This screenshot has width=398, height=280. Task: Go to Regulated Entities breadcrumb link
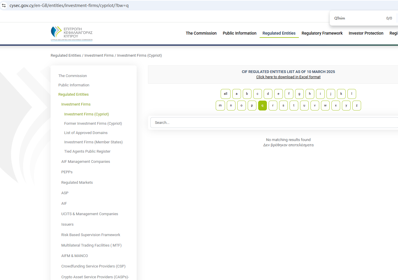pyautogui.click(x=66, y=56)
